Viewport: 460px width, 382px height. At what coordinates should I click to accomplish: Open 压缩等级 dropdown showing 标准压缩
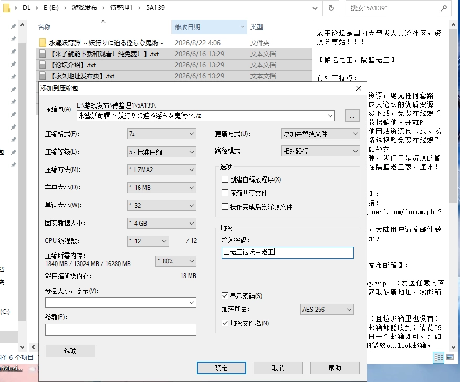pyautogui.click(x=162, y=152)
